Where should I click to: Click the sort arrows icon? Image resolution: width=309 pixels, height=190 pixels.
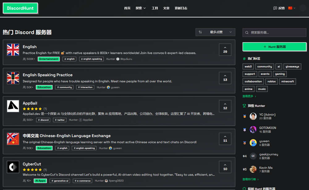point(200,32)
